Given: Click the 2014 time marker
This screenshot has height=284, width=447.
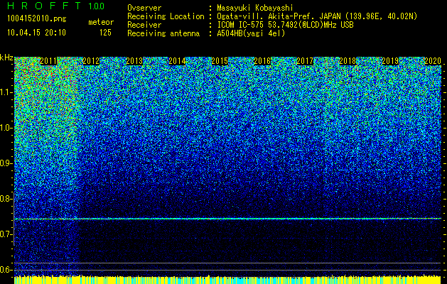Looking at the screenshot, I should click(177, 61).
